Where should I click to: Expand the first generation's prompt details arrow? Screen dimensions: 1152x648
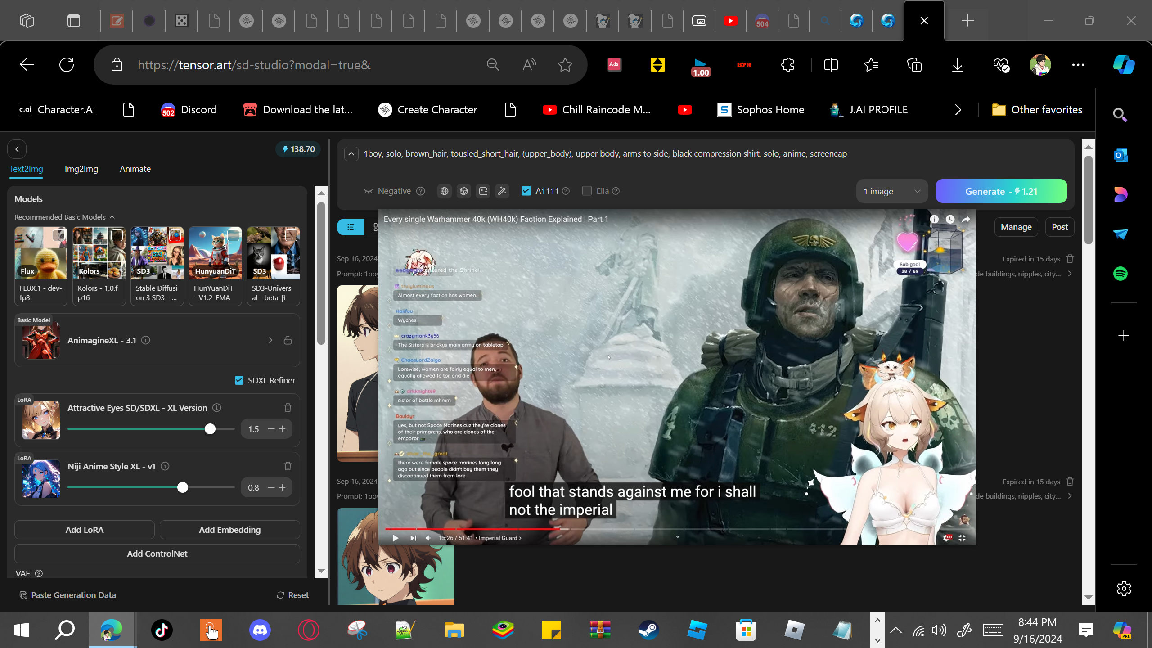pyautogui.click(x=1070, y=274)
